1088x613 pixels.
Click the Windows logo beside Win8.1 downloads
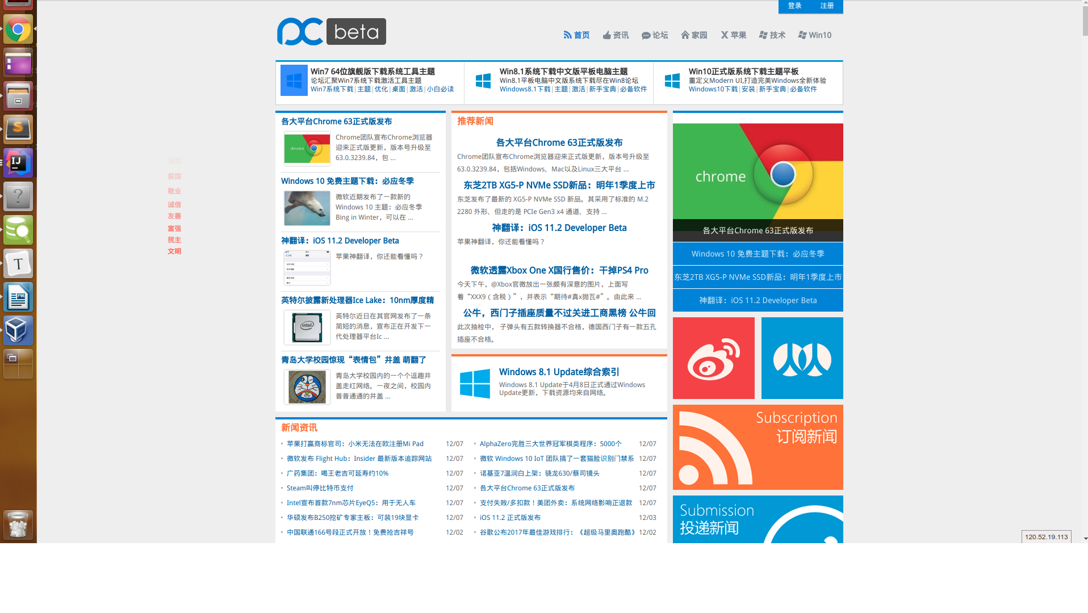point(483,81)
